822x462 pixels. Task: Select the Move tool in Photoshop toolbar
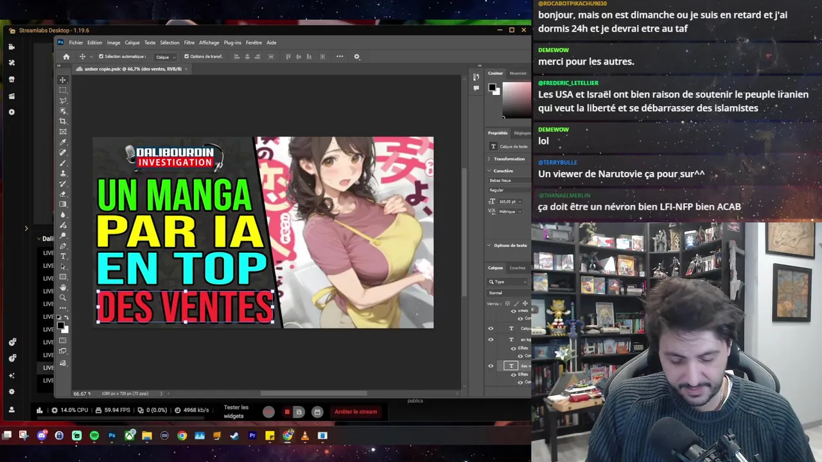coord(63,80)
